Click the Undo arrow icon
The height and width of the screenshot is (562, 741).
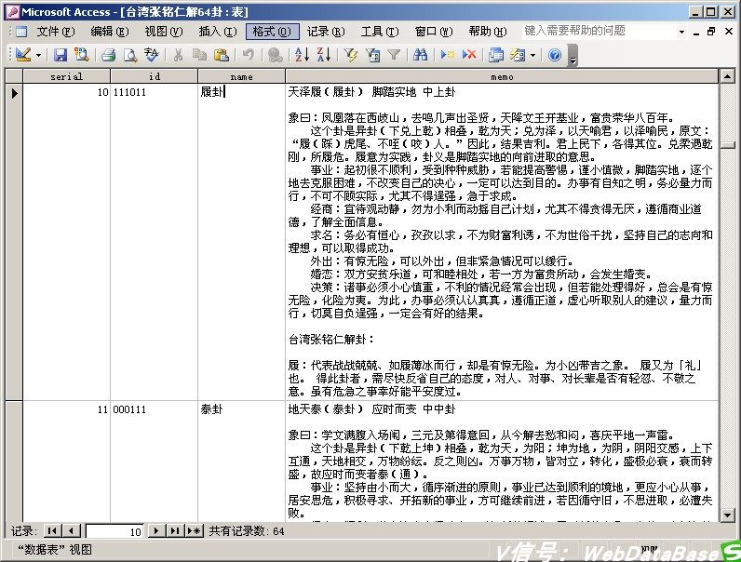coord(249,55)
